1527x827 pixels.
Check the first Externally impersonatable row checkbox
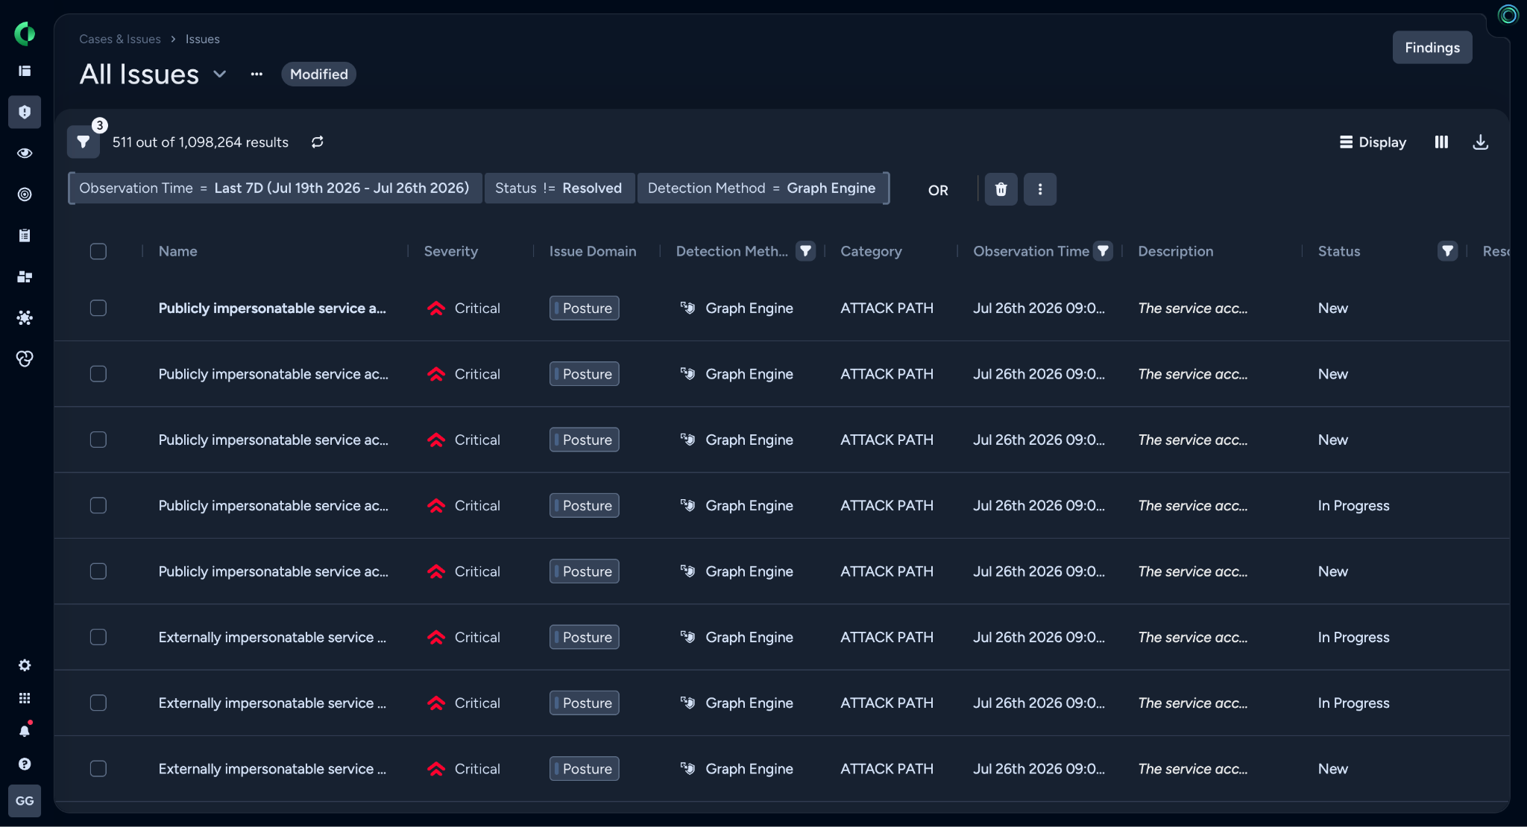pos(98,637)
